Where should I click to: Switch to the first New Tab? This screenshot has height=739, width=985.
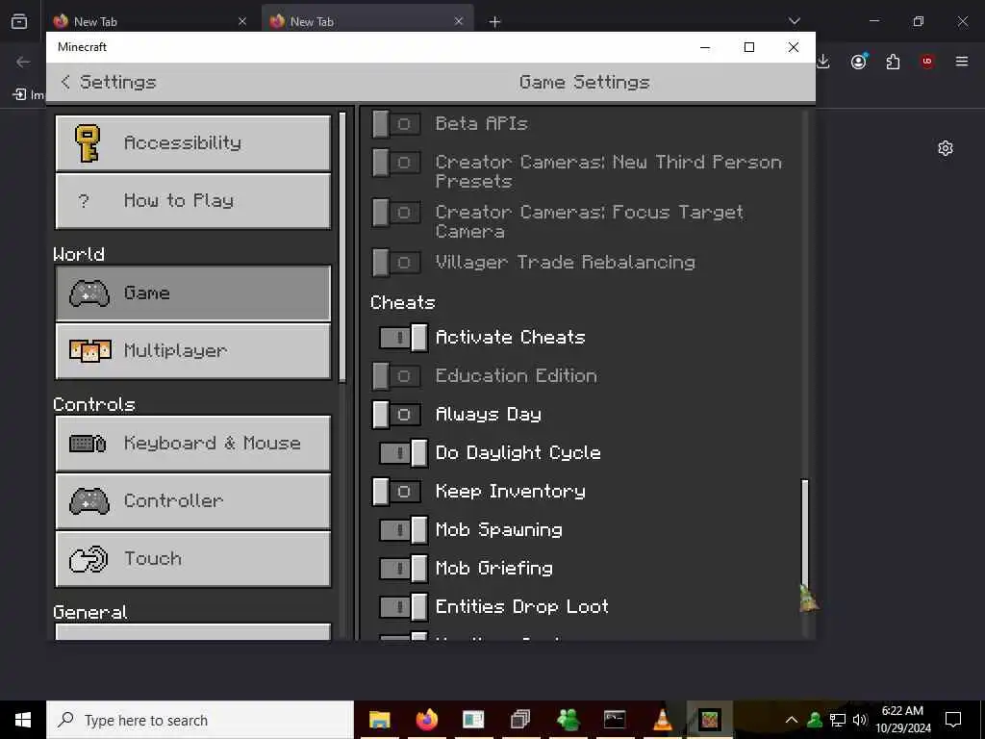[149, 21]
